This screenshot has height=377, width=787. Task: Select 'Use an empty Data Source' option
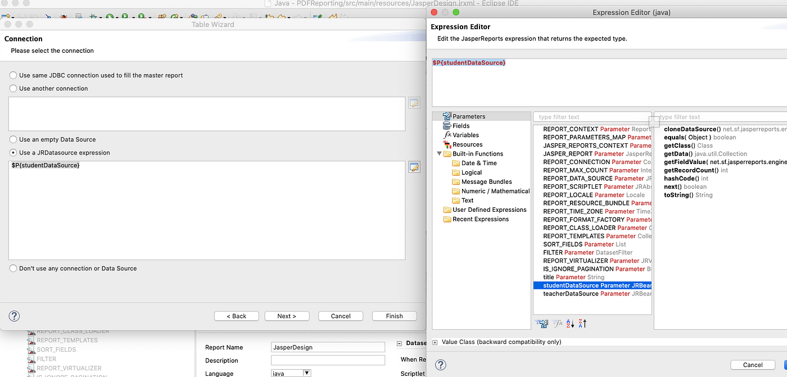pyautogui.click(x=13, y=139)
